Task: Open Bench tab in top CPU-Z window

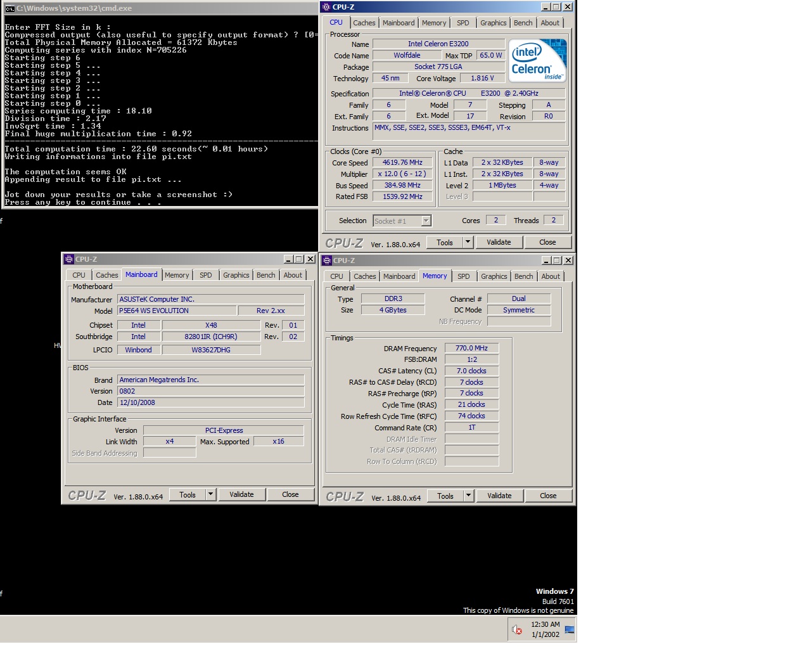Action: point(523,23)
